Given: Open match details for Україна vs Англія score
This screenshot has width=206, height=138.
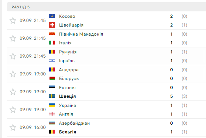Looking at the screenshot, I should (171, 110).
